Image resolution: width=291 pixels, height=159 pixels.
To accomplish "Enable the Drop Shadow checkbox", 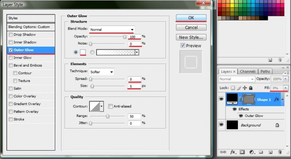I will (11, 35).
